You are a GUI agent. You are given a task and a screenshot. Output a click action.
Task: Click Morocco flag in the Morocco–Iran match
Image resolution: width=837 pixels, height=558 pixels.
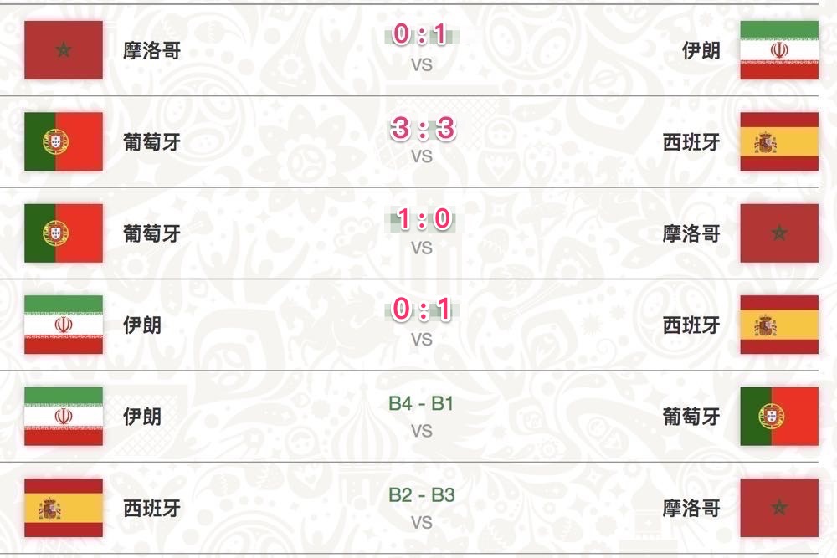click(64, 50)
